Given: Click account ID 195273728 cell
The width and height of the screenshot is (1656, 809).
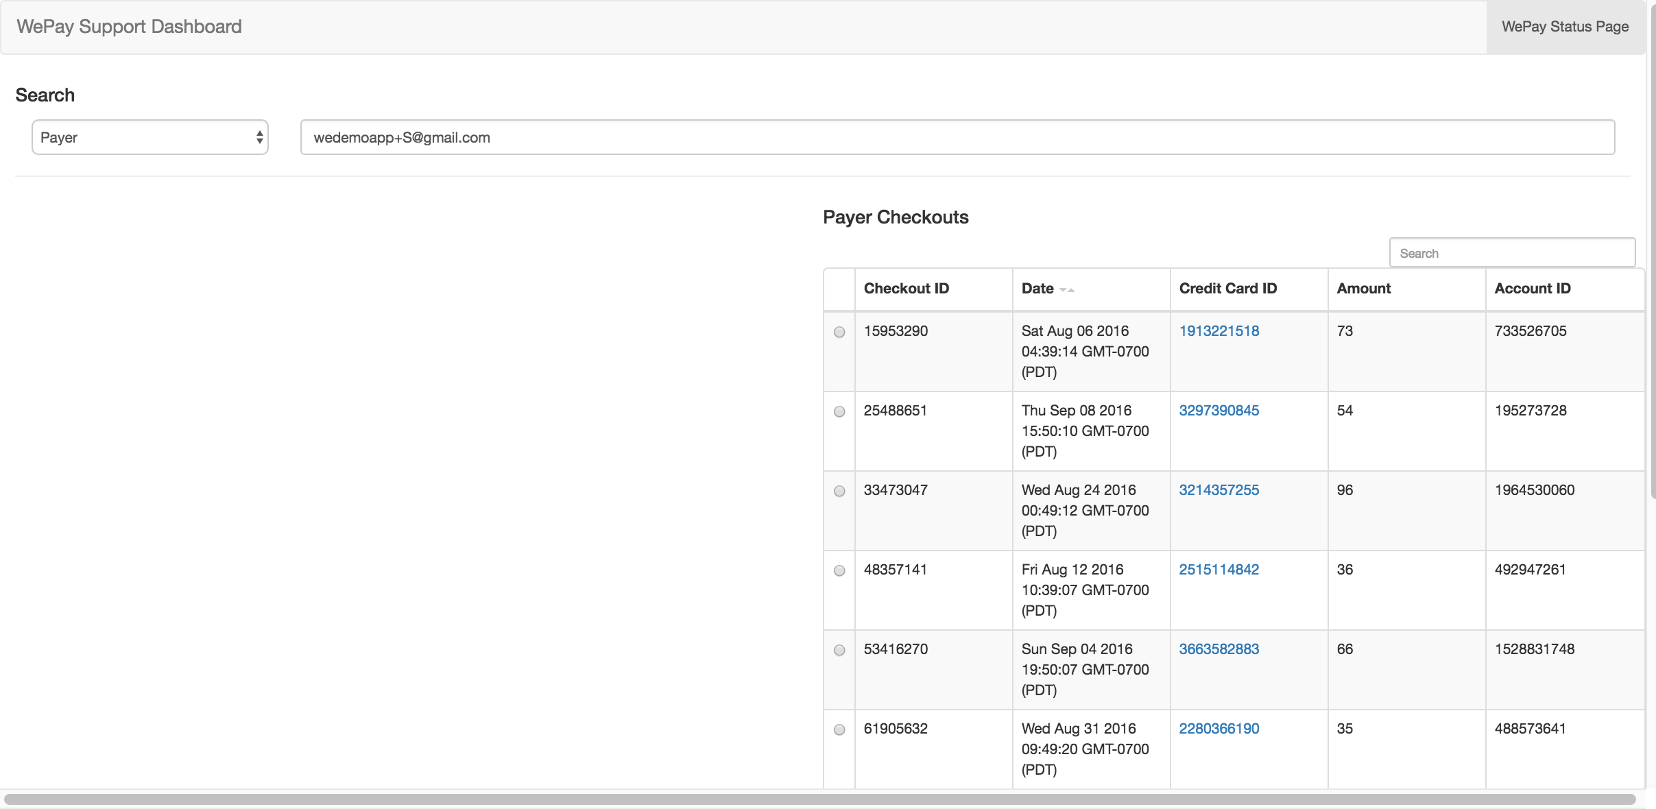Looking at the screenshot, I should click(x=1565, y=431).
